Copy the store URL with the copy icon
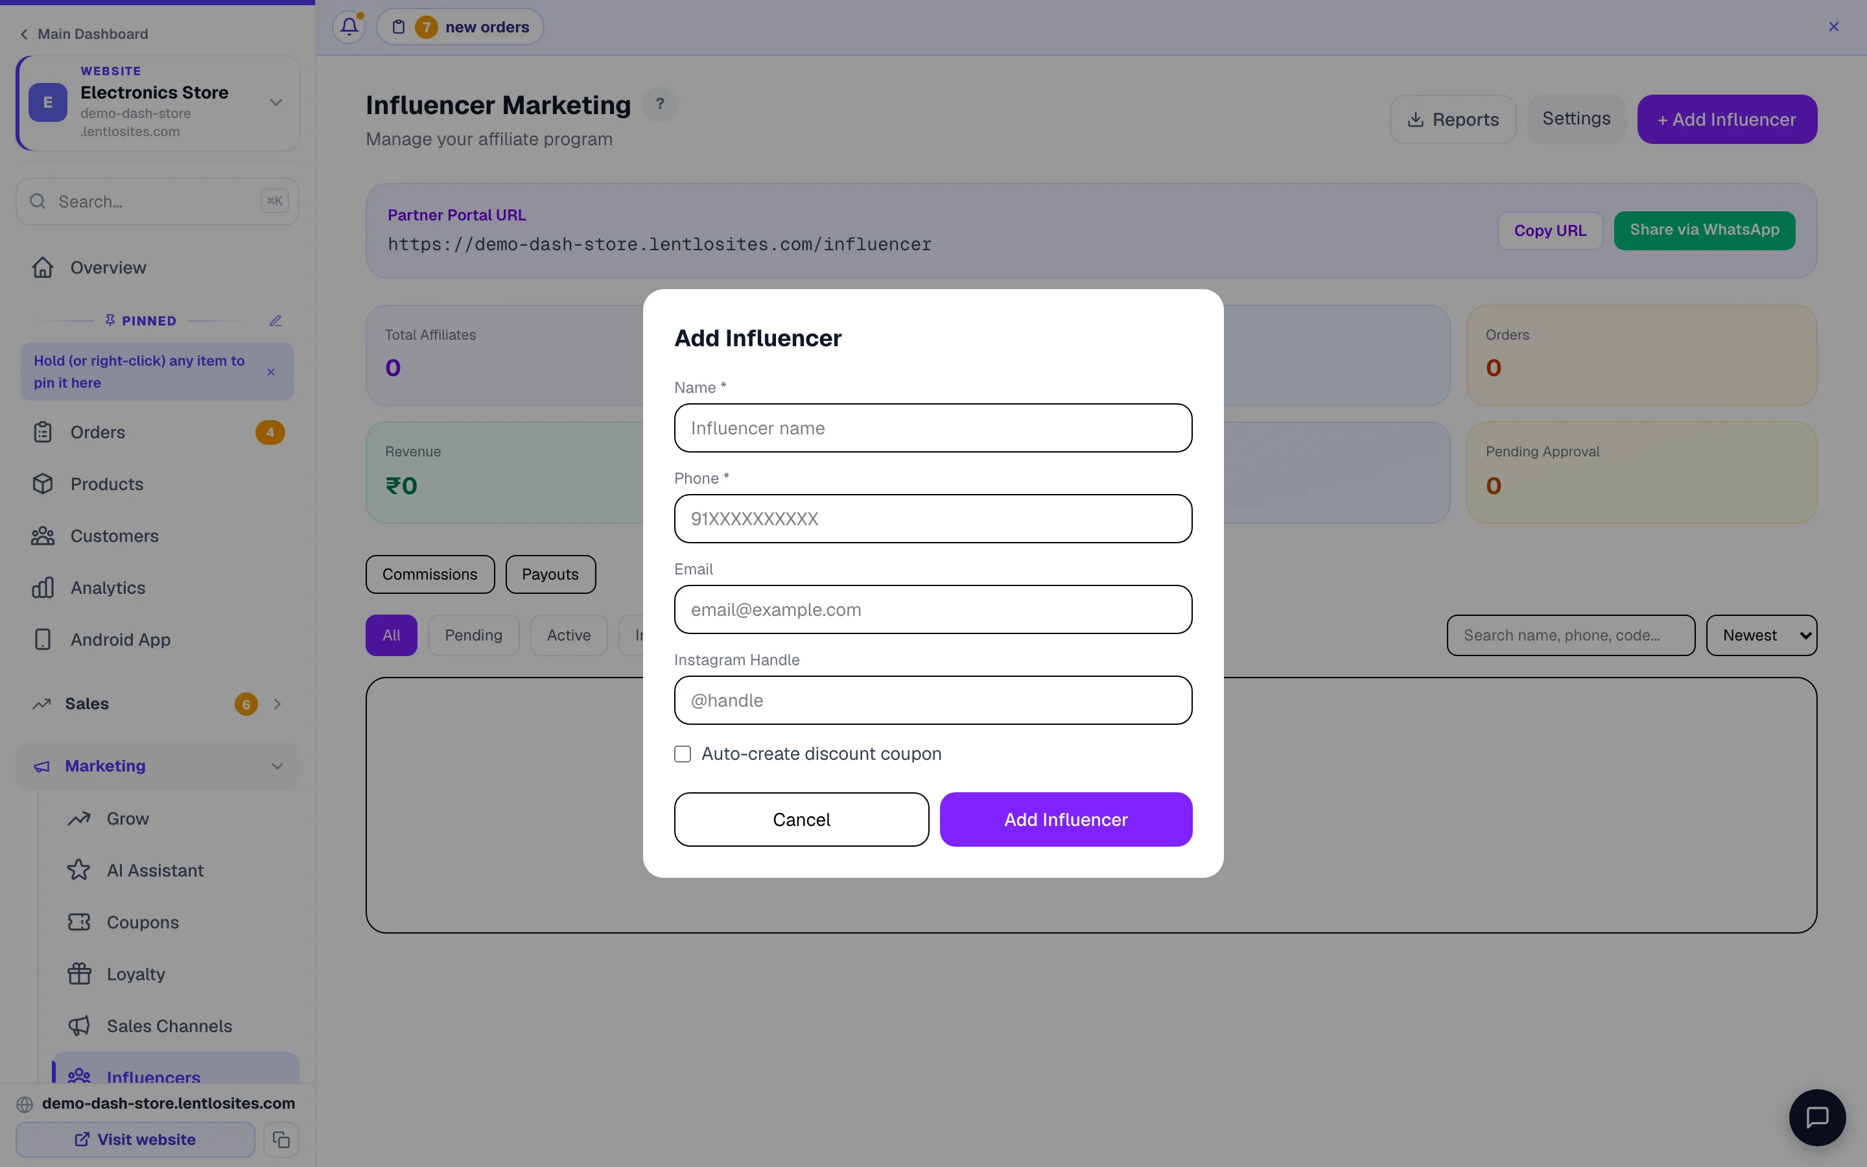 (x=281, y=1139)
